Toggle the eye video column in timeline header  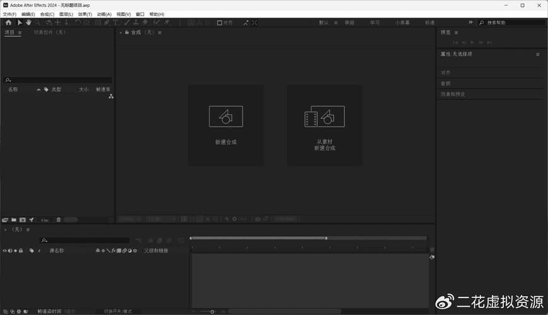(x=4, y=251)
